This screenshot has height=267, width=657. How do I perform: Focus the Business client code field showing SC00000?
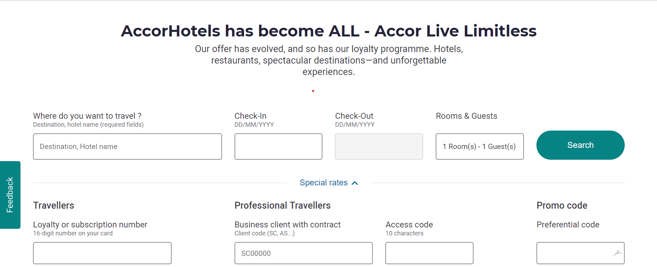tap(303, 253)
